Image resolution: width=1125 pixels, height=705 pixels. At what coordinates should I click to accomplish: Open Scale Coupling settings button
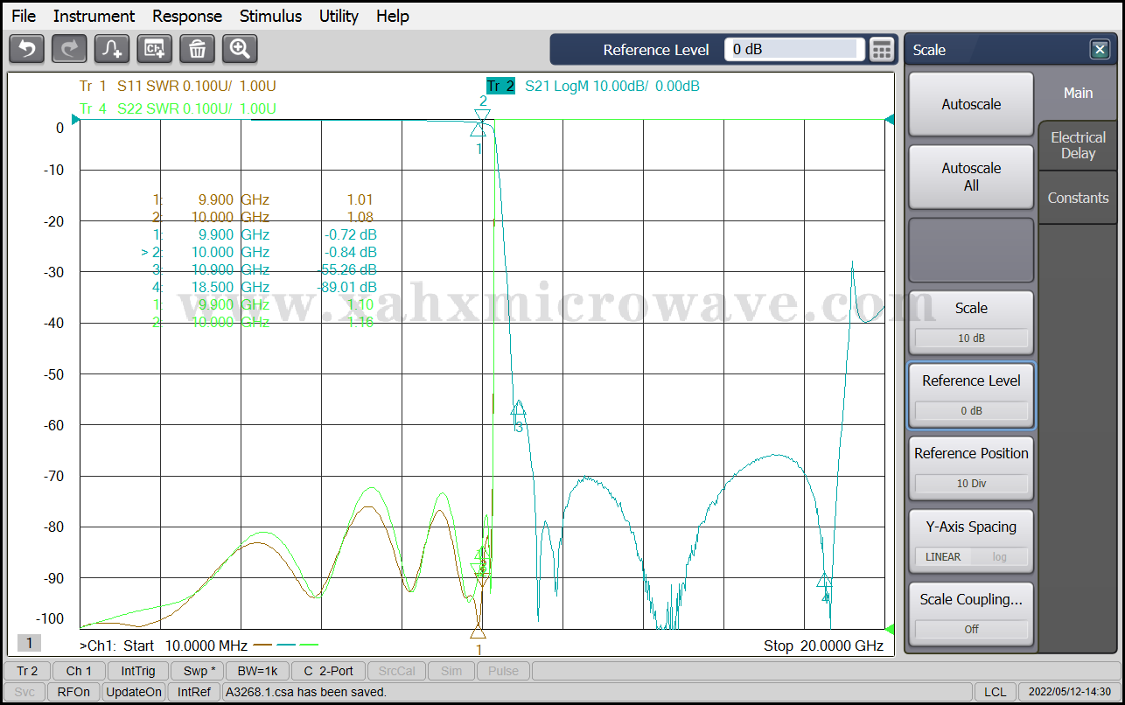pos(971,614)
